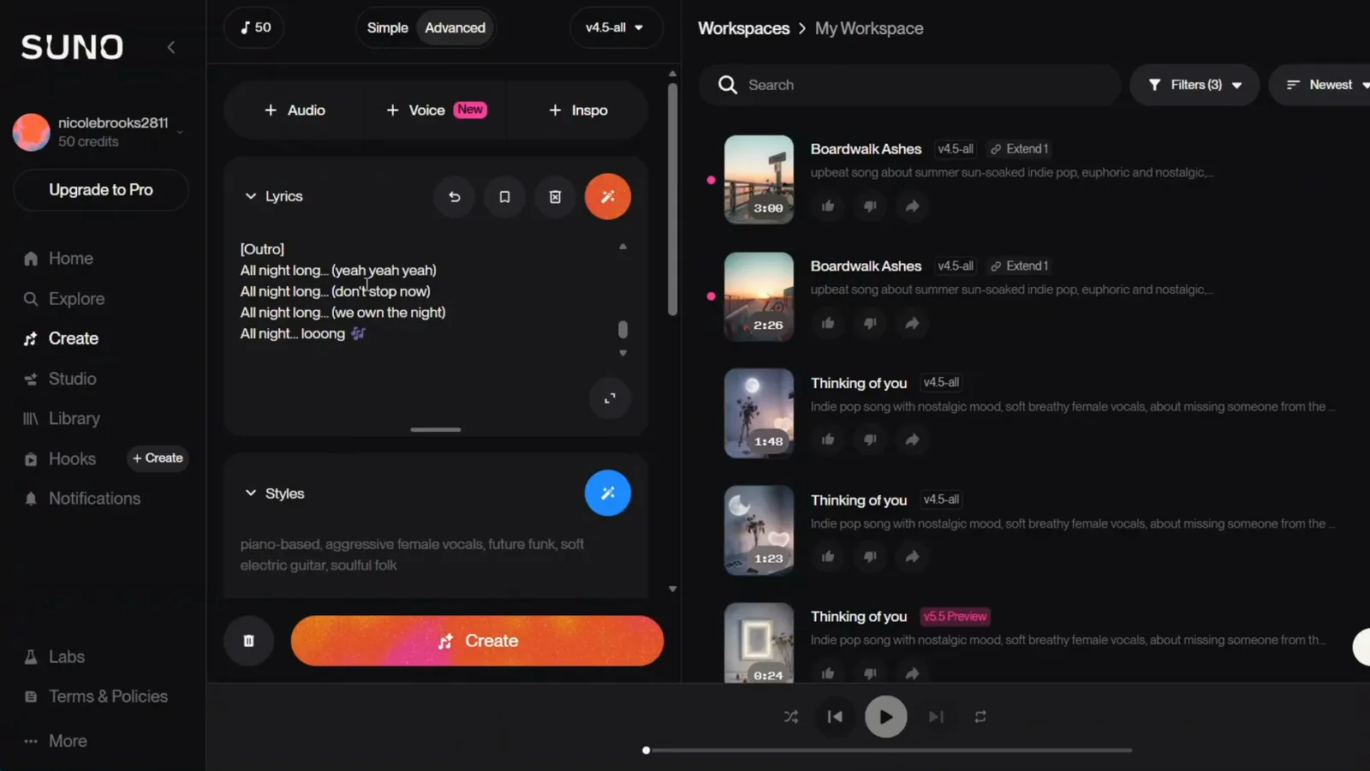Like the 3:00 Boardwalk Ashes song

click(x=828, y=206)
